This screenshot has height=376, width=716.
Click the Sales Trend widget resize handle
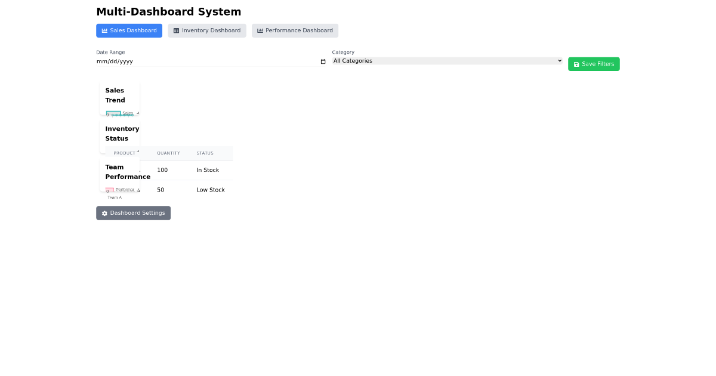[x=138, y=113]
